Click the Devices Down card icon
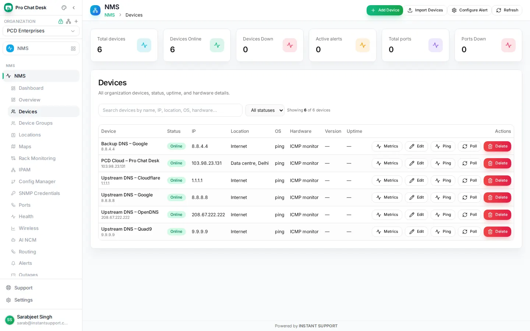 click(290, 45)
